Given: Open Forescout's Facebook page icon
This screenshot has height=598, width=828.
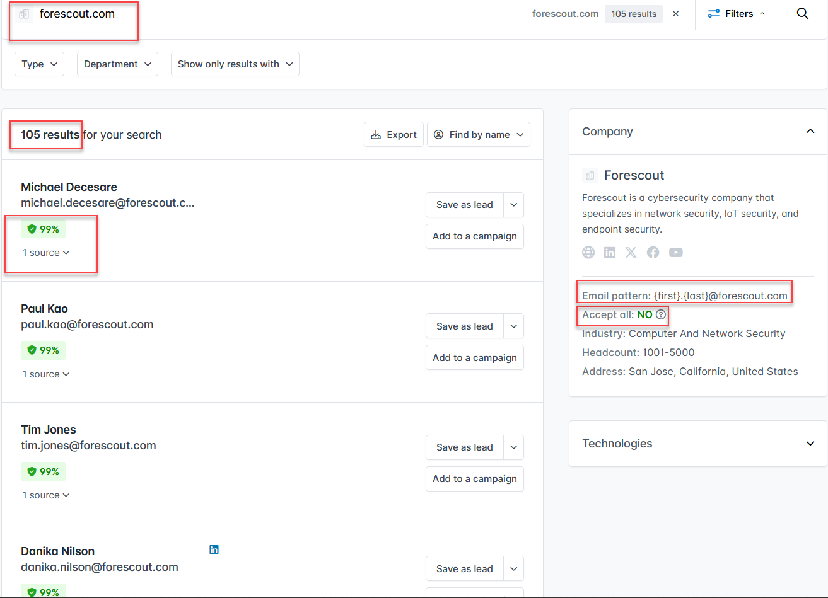Looking at the screenshot, I should pos(653,253).
